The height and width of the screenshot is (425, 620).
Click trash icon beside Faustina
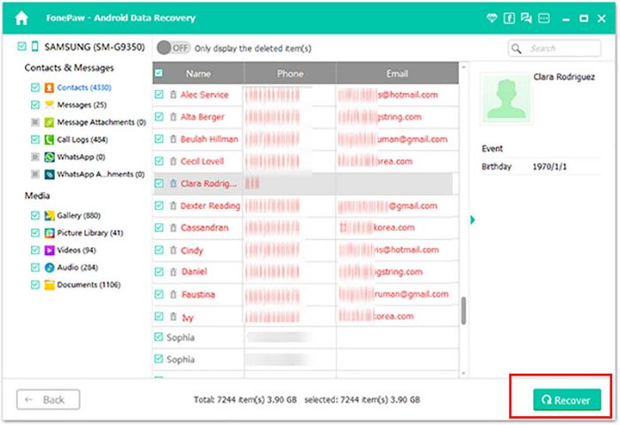[174, 295]
